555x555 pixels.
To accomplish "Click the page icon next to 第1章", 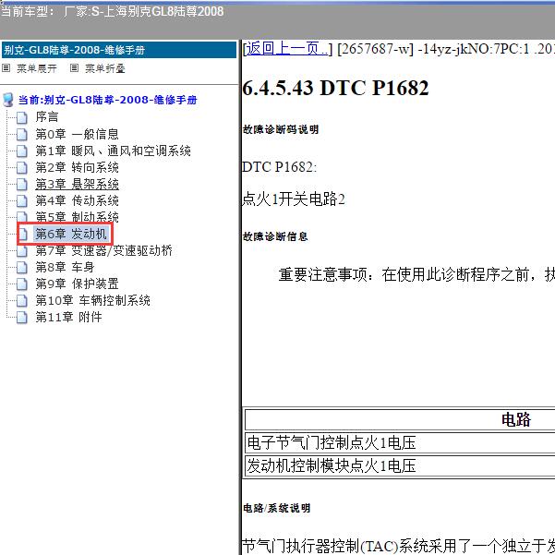I will [x=22, y=151].
